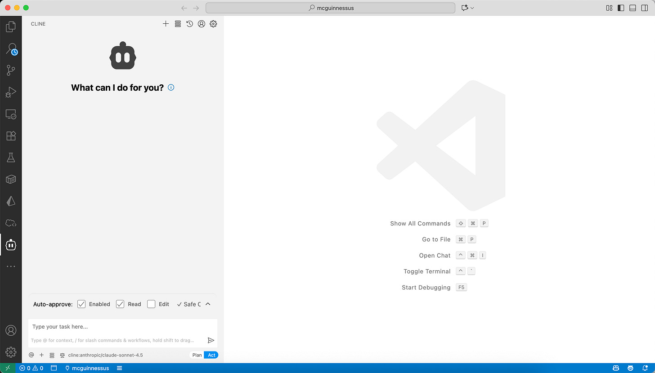Open the Extensions view
The height and width of the screenshot is (373, 655).
pos(11,136)
